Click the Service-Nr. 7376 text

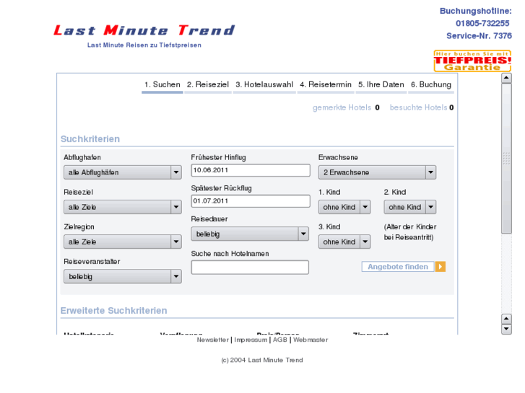[479, 36]
